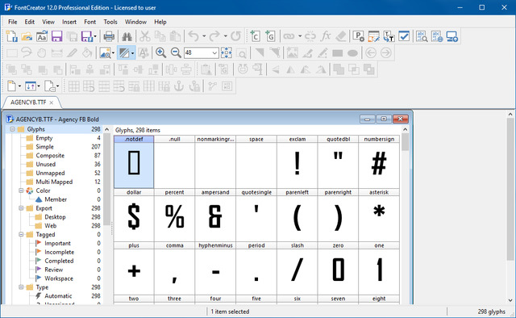Click the fx glyph transformer icon

326,36
